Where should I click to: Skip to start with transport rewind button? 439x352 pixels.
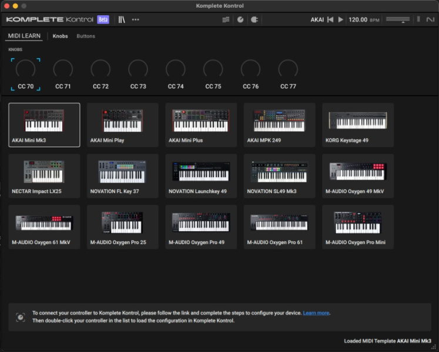330,19
